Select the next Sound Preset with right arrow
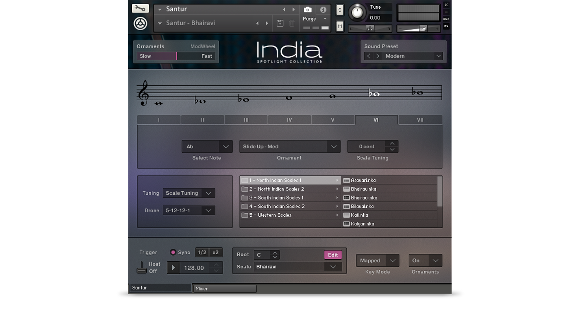The image size is (580, 333). (x=377, y=56)
